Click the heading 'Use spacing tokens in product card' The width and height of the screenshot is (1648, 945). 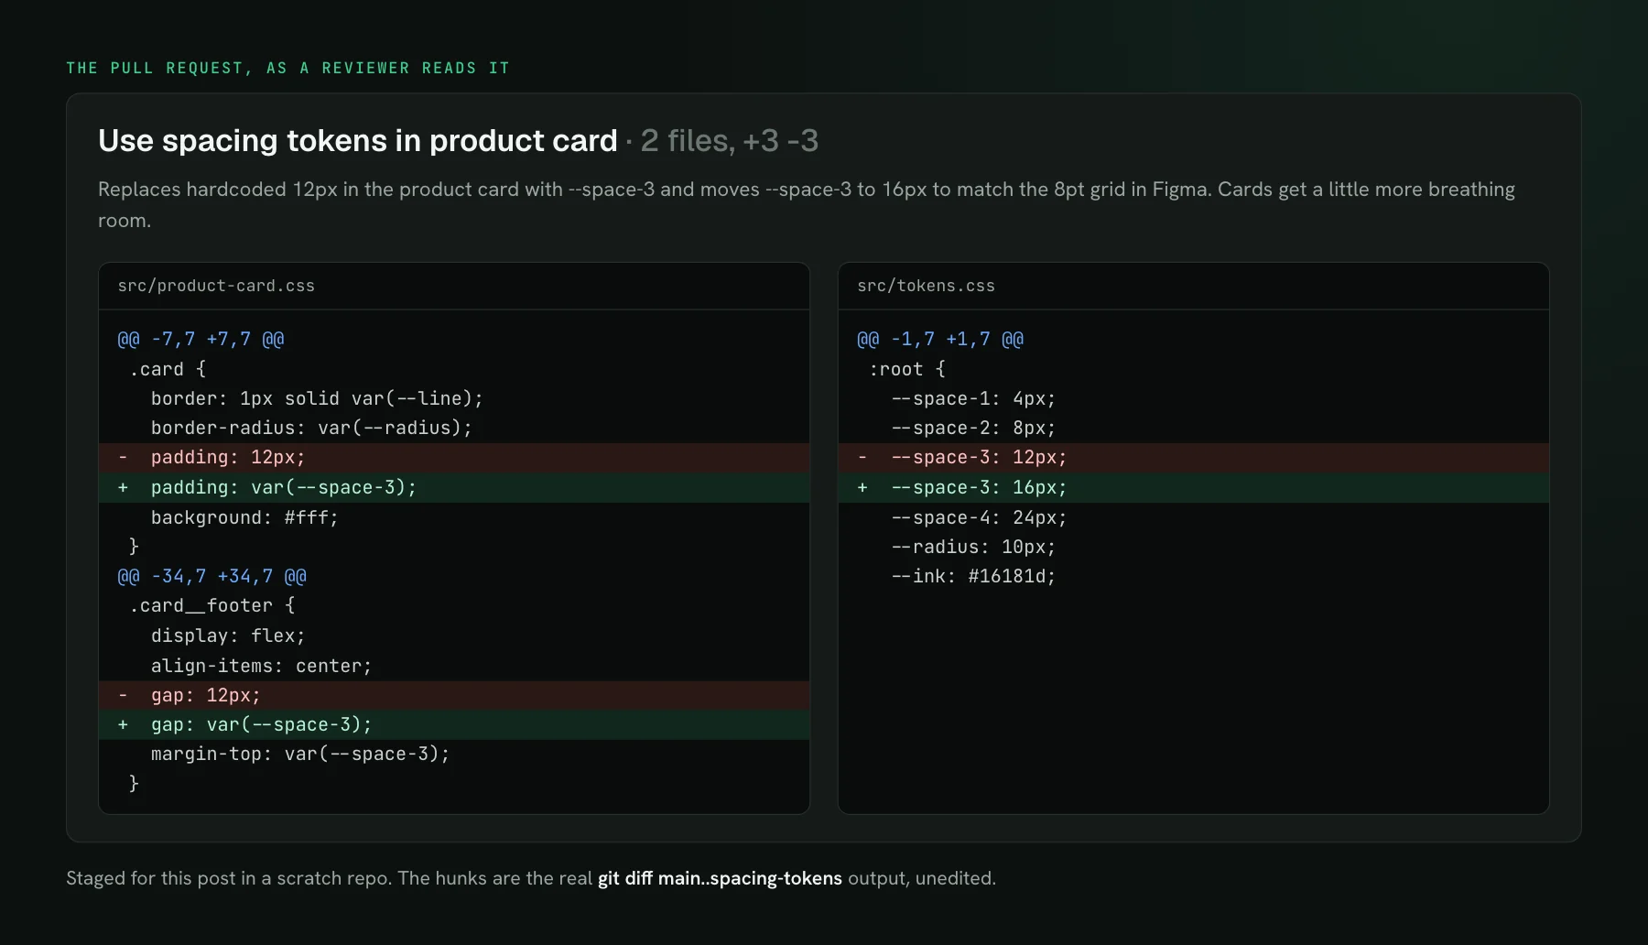tap(358, 140)
